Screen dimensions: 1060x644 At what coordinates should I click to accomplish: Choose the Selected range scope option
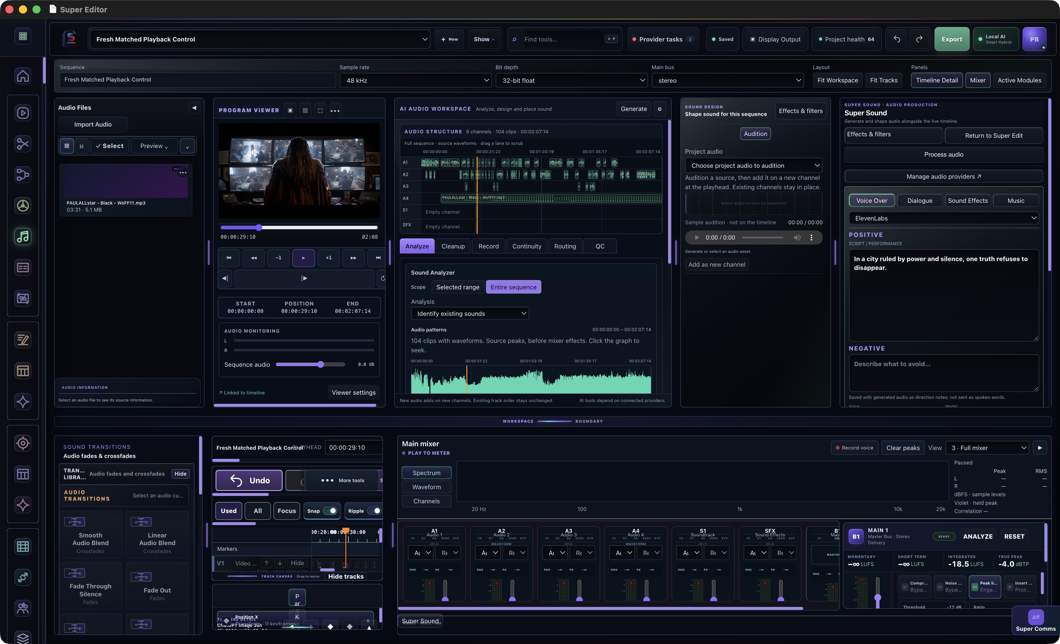(x=458, y=287)
